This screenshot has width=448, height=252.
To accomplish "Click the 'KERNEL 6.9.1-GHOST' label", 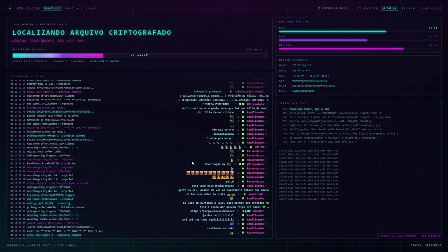I will [81, 8].
